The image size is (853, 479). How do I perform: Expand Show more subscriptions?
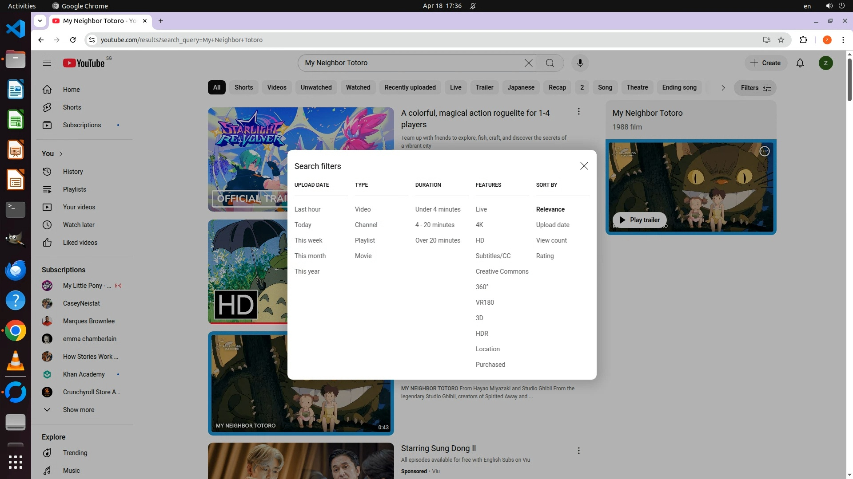click(x=78, y=410)
